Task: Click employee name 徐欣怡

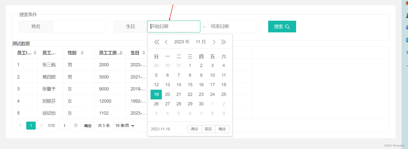Action: click(49, 113)
